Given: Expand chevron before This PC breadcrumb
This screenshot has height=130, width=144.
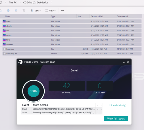Looking at the screenshot, I should click(x=5, y=3).
